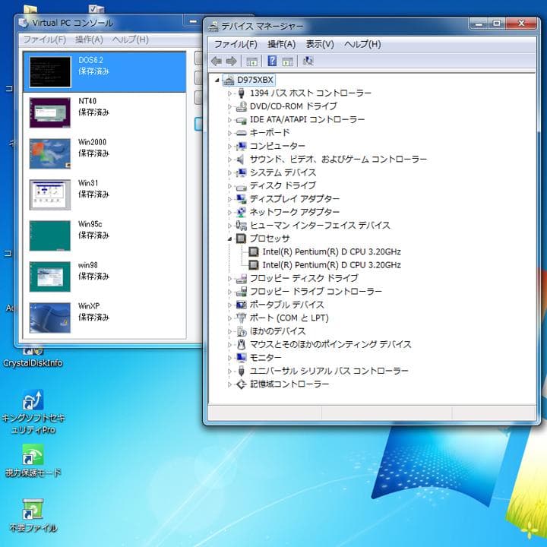The image size is (547, 547).
Task: Minimize the Virtual PC コンソール window
Action: pyautogui.click(x=193, y=21)
